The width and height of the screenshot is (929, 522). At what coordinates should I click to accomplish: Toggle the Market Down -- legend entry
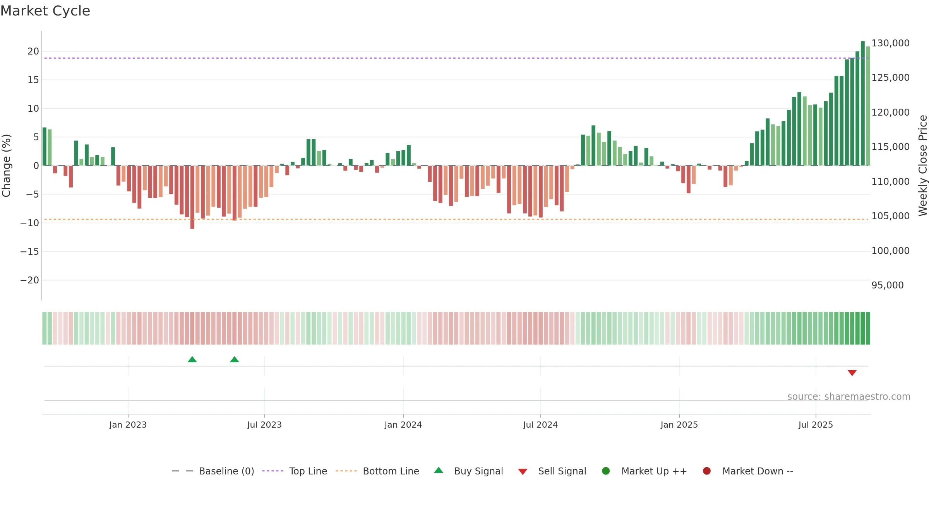(x=748, y=471)
